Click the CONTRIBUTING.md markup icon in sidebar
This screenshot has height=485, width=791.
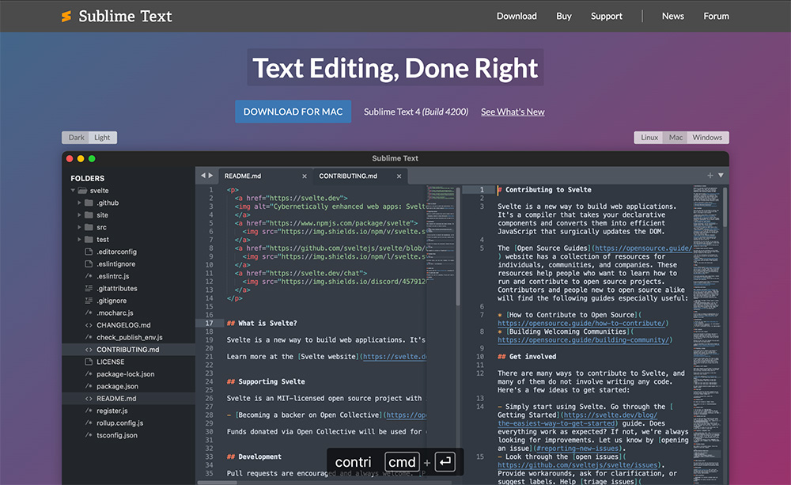click(89, 349)
